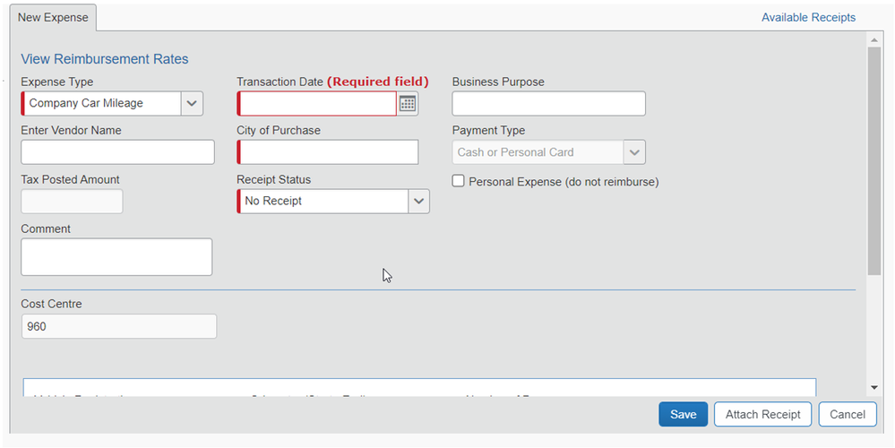Save the new expense
Viewport: 895px width, 448px height.
[684, 414]
